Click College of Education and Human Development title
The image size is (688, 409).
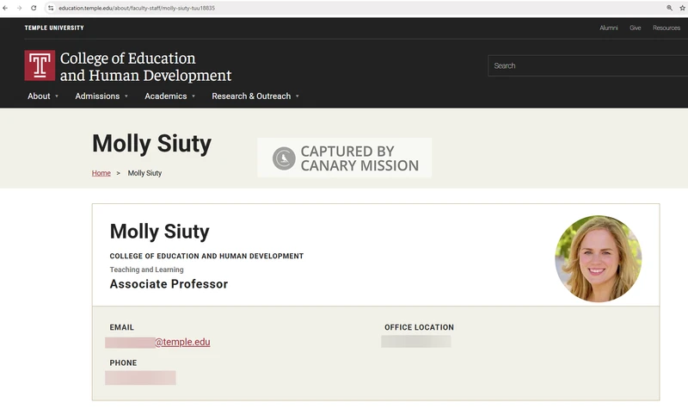145,67
